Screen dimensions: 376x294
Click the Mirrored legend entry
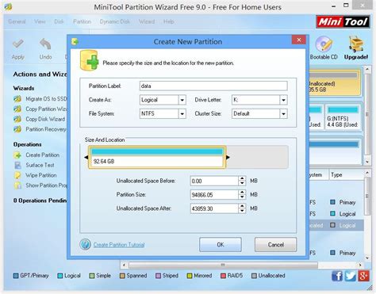coord(199,276)
